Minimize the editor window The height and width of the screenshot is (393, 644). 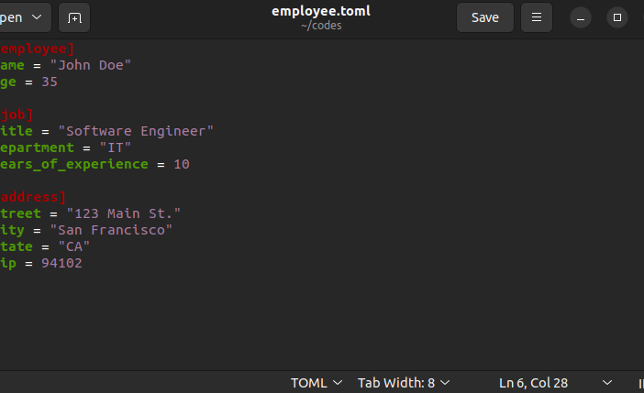581,18
